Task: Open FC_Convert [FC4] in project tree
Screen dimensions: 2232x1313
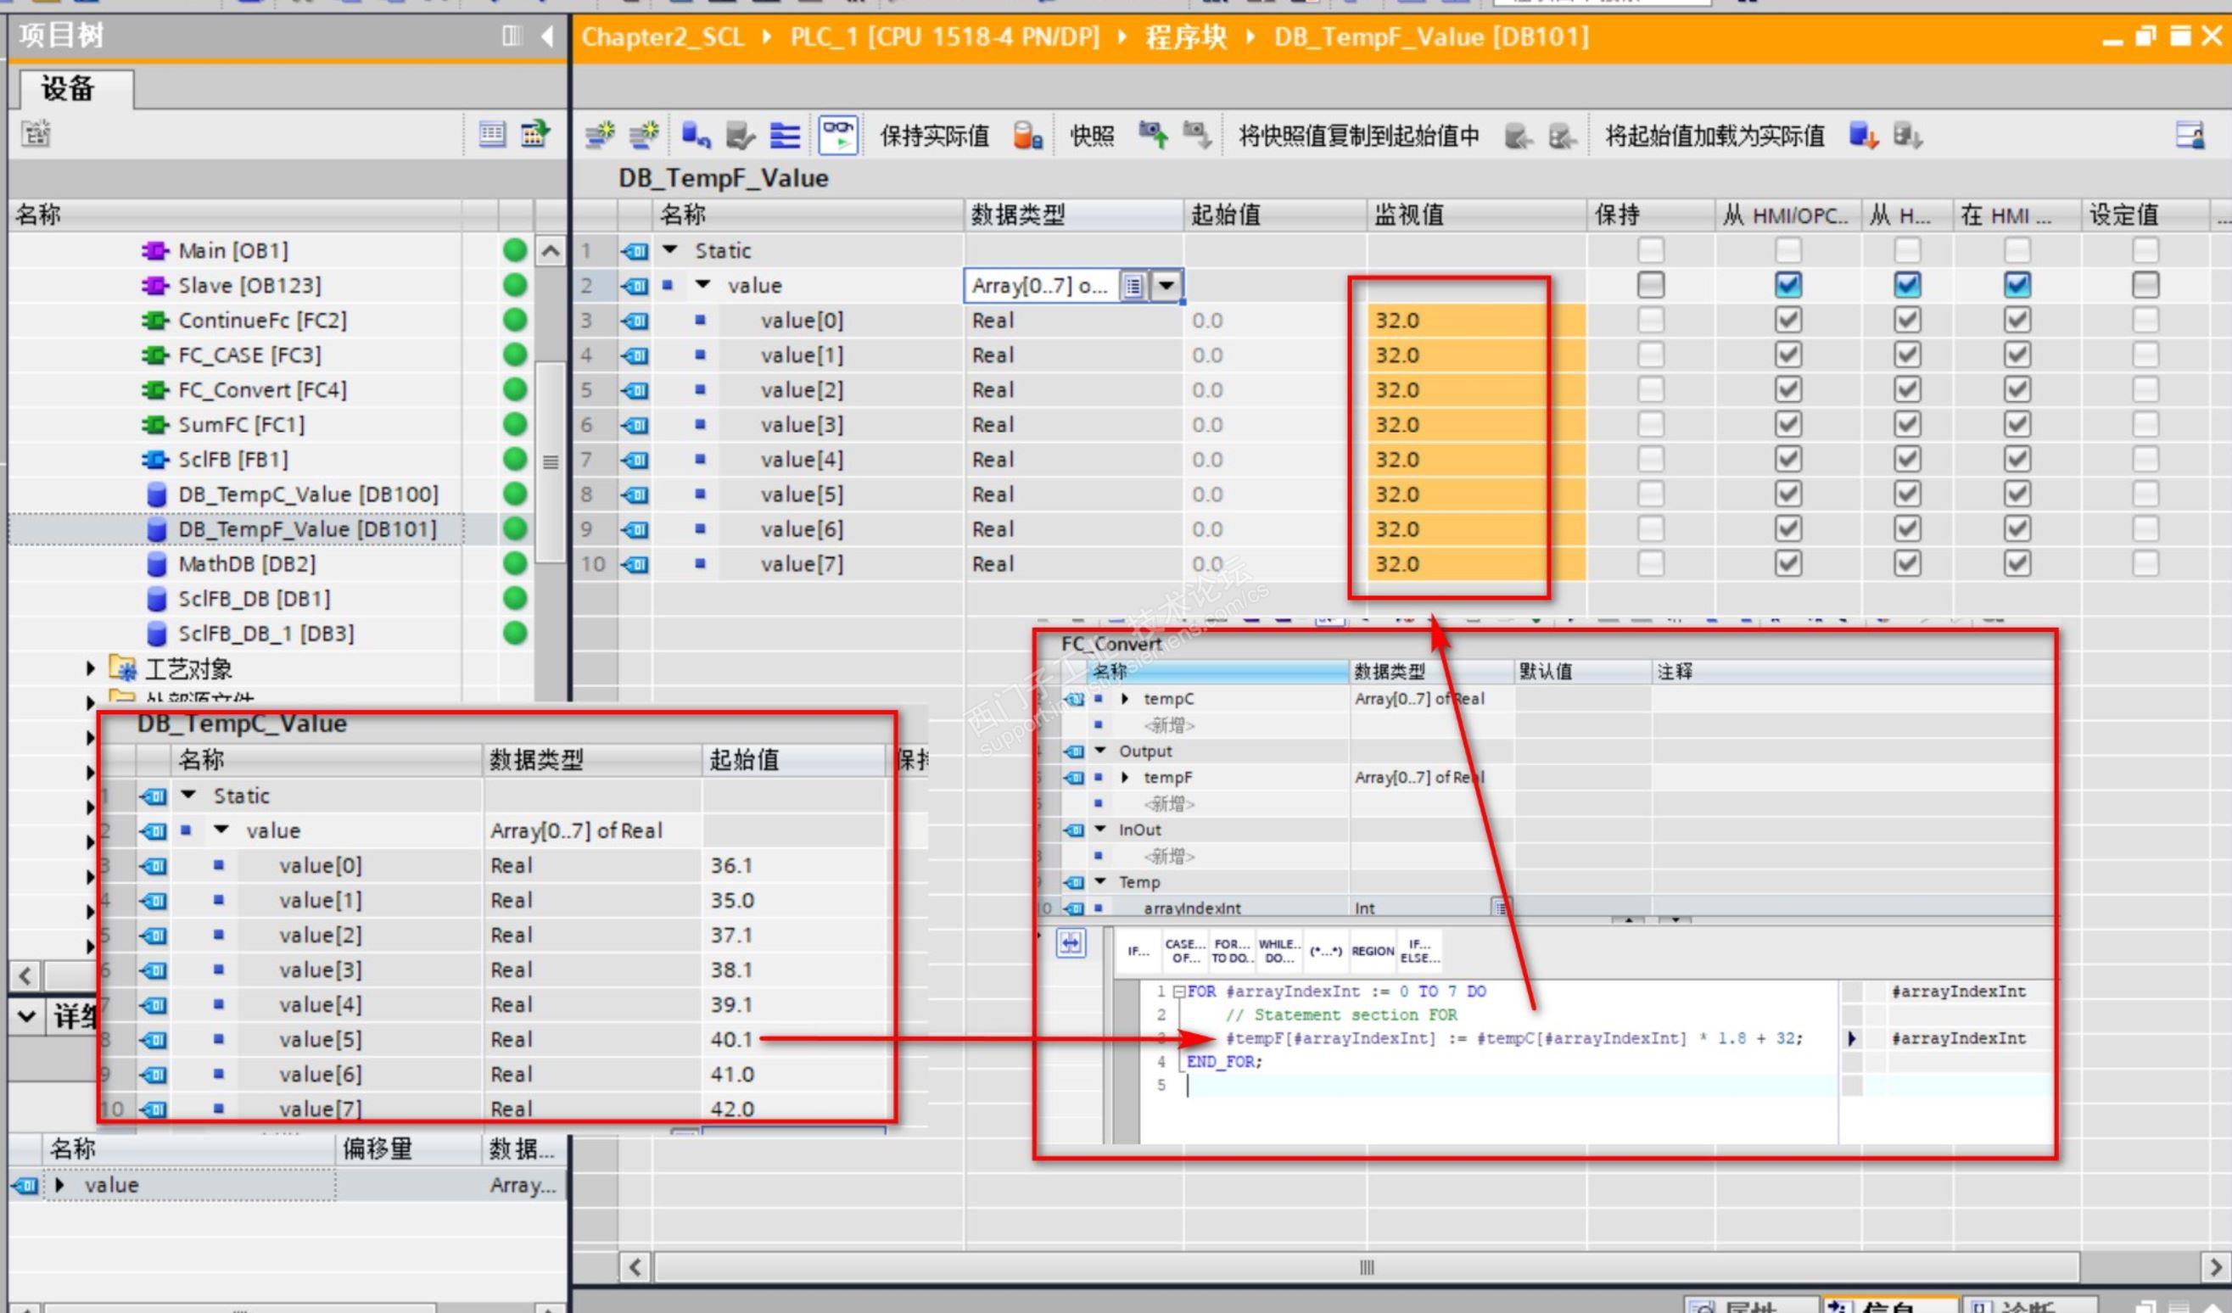Action: tap(261, 389)
